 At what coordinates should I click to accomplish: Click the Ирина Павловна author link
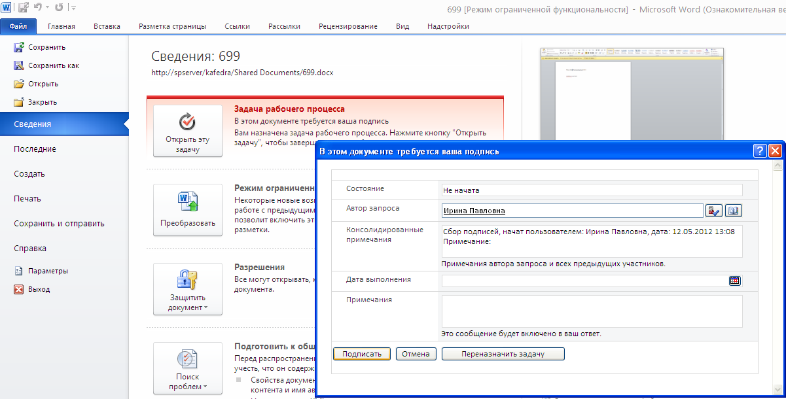(x=474, y=211)
